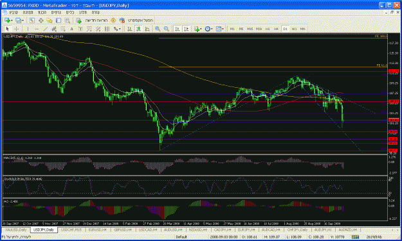402x241 pixels.
Task: Select the horizontal line drawing tool
Action: click(37, 29)
